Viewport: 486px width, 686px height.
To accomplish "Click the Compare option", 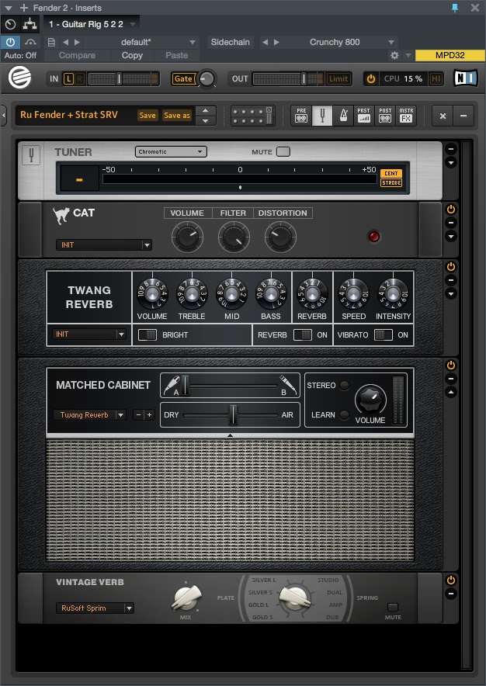I will click(77, 55).
